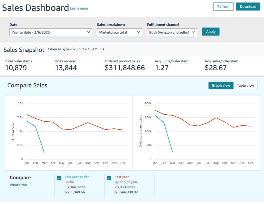
Task: Click the Sales Snapshot heading
Action: (x=24, y=50)
